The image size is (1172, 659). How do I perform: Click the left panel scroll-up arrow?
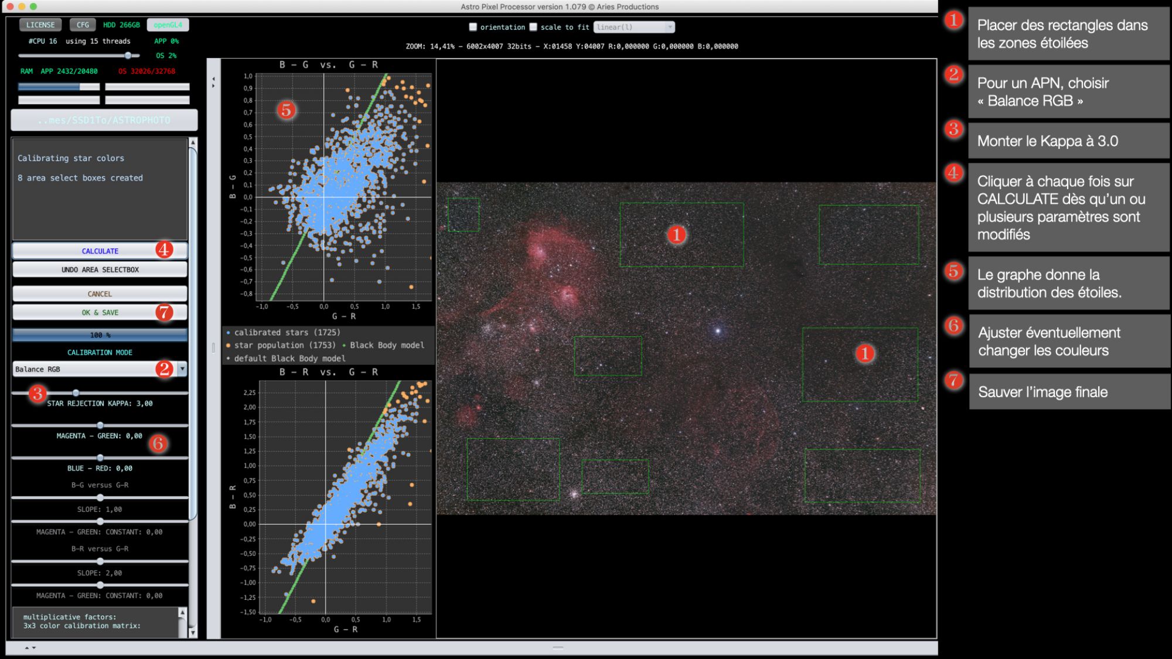193,142
